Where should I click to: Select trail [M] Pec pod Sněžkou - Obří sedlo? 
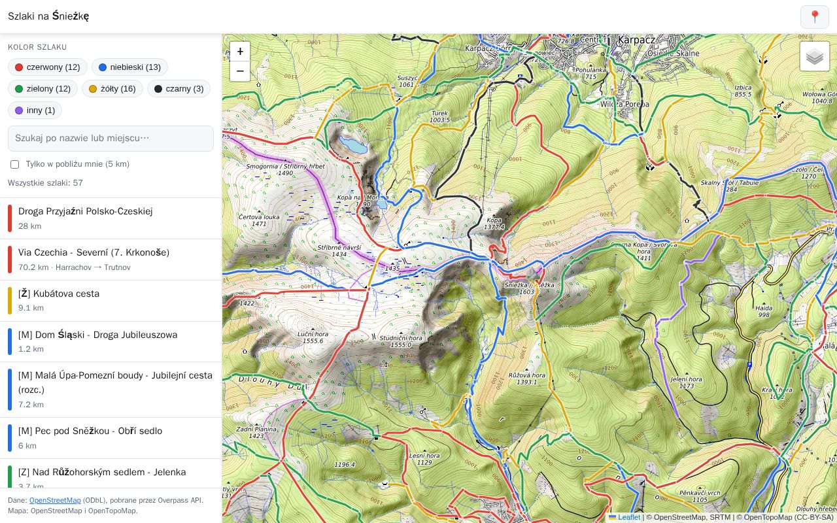coord(111,438)
